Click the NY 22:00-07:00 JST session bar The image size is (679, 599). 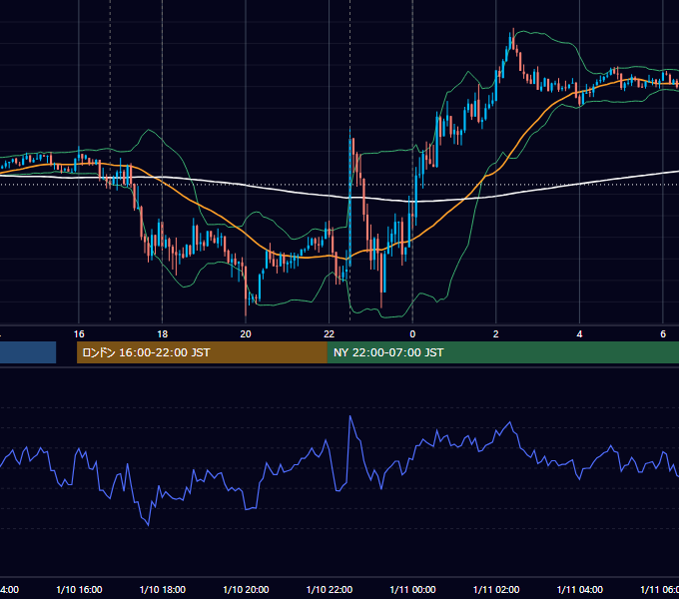502,352
